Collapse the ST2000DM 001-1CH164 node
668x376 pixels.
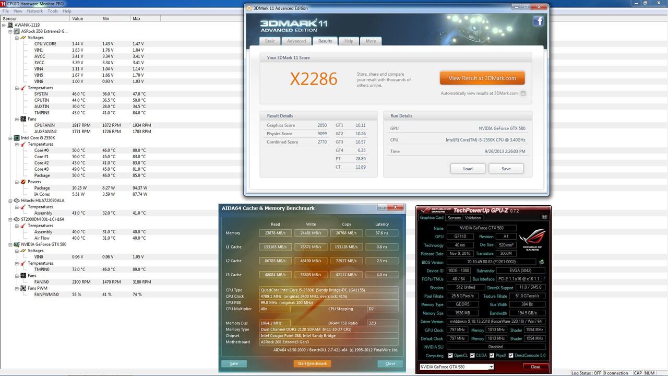pyautogui.click(x=10, y=219)
